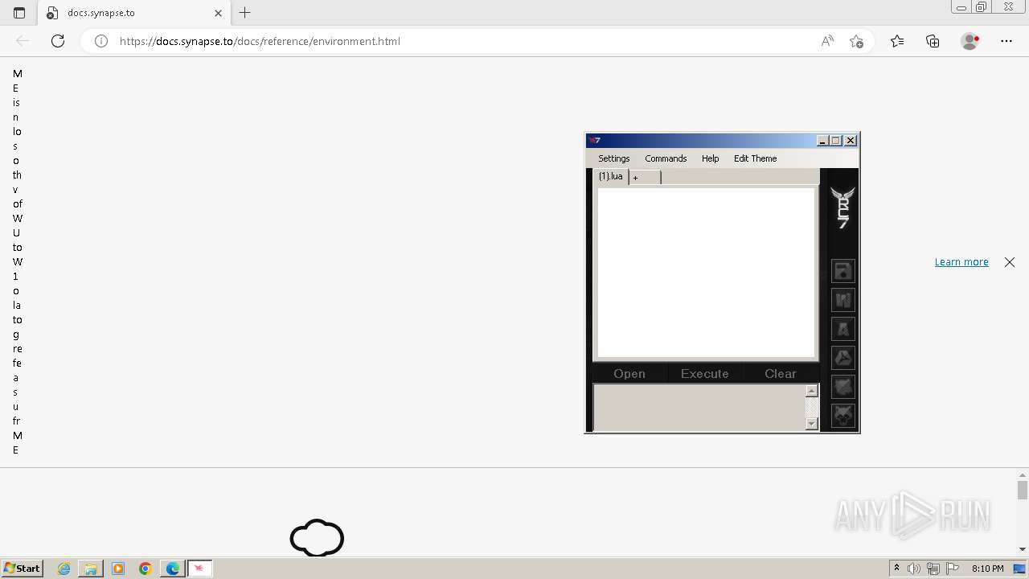The width and height of the screenshot is (1029, 579).
Task: Refresh the Edge browser page
Action: (x=58, y=41)
